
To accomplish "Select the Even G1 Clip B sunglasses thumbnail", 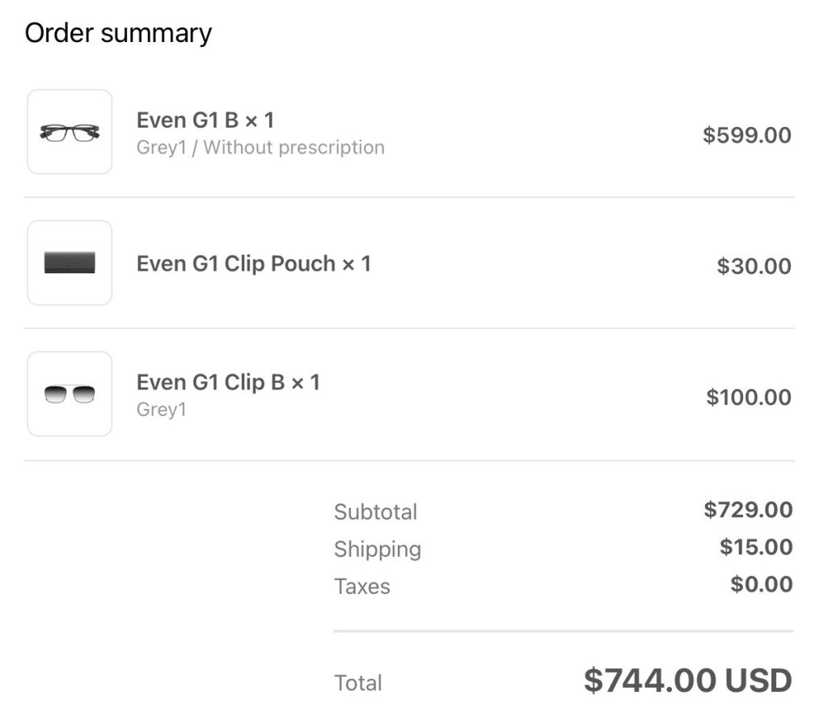I will pyautogui.click(x=70, y=394).
